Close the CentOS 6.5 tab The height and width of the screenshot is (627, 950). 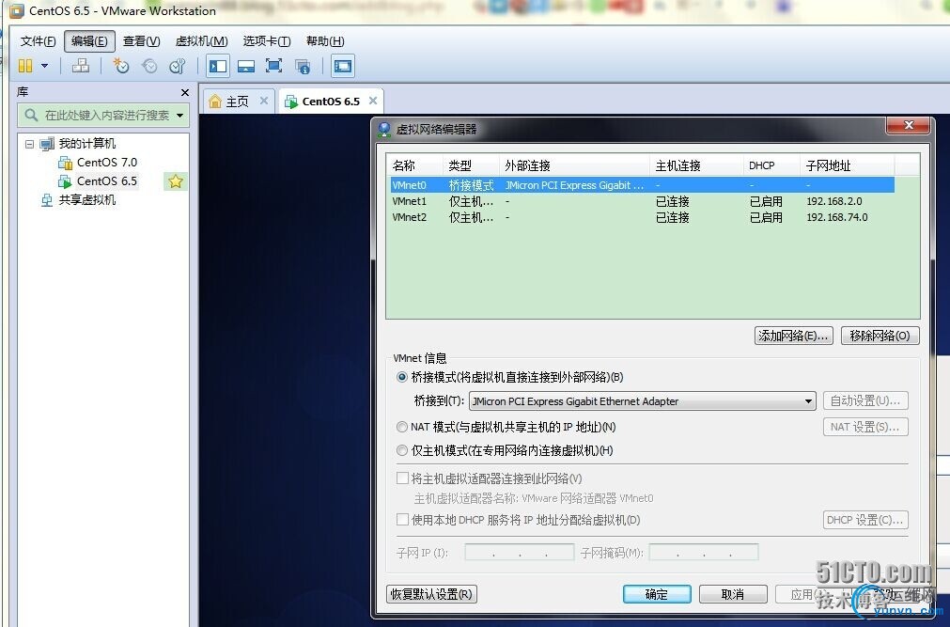point(373,101)
